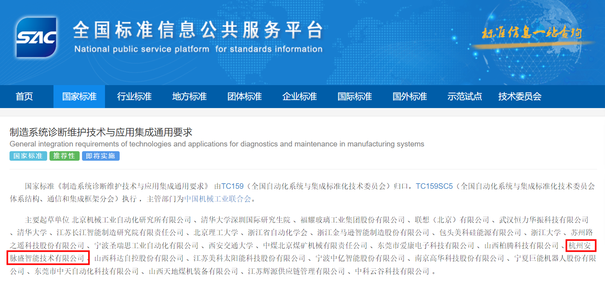Click 浙江省自动化学会 text

[278, 233]
